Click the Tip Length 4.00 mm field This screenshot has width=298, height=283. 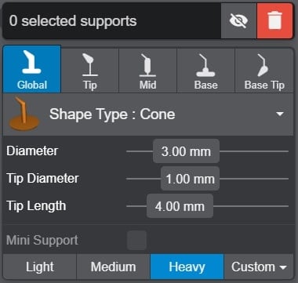[x=180, y=206]
